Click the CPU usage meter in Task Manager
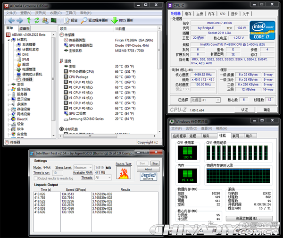The width and height of the screenshot is (283, 238). coord(188,153)
